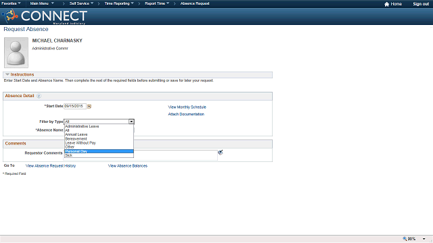Screen dimensions: 433x243
Task: Open Report Time breadcrumb menu
Action: pos(157,3)
